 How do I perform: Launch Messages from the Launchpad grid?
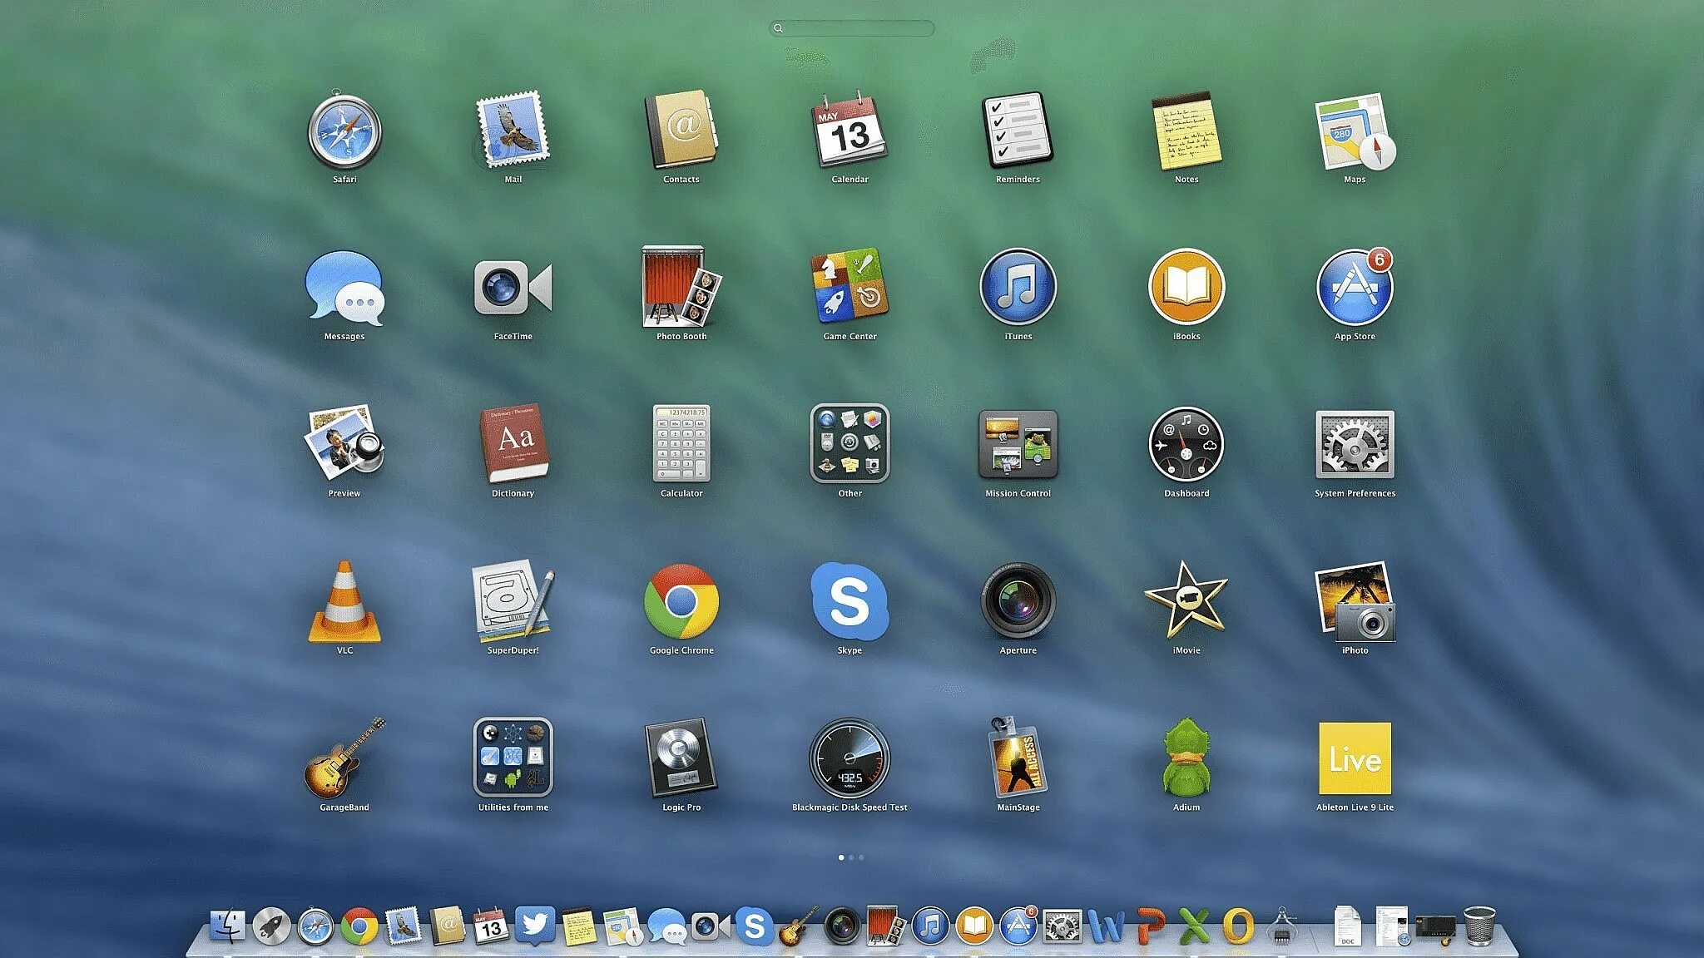(x=344, y=289)
